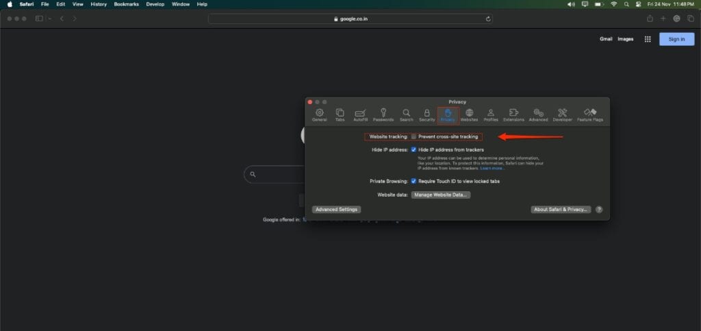The image size is (701, 331).
Task: Toggle the Safari sidebar button
Action: click(x=39, y=19)
